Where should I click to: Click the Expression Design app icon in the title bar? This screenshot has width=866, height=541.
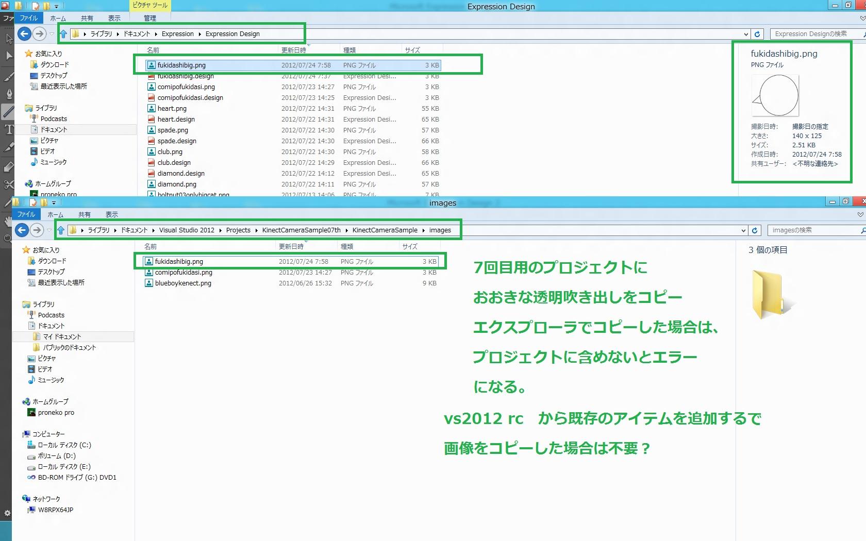click(x=5, y=6)
